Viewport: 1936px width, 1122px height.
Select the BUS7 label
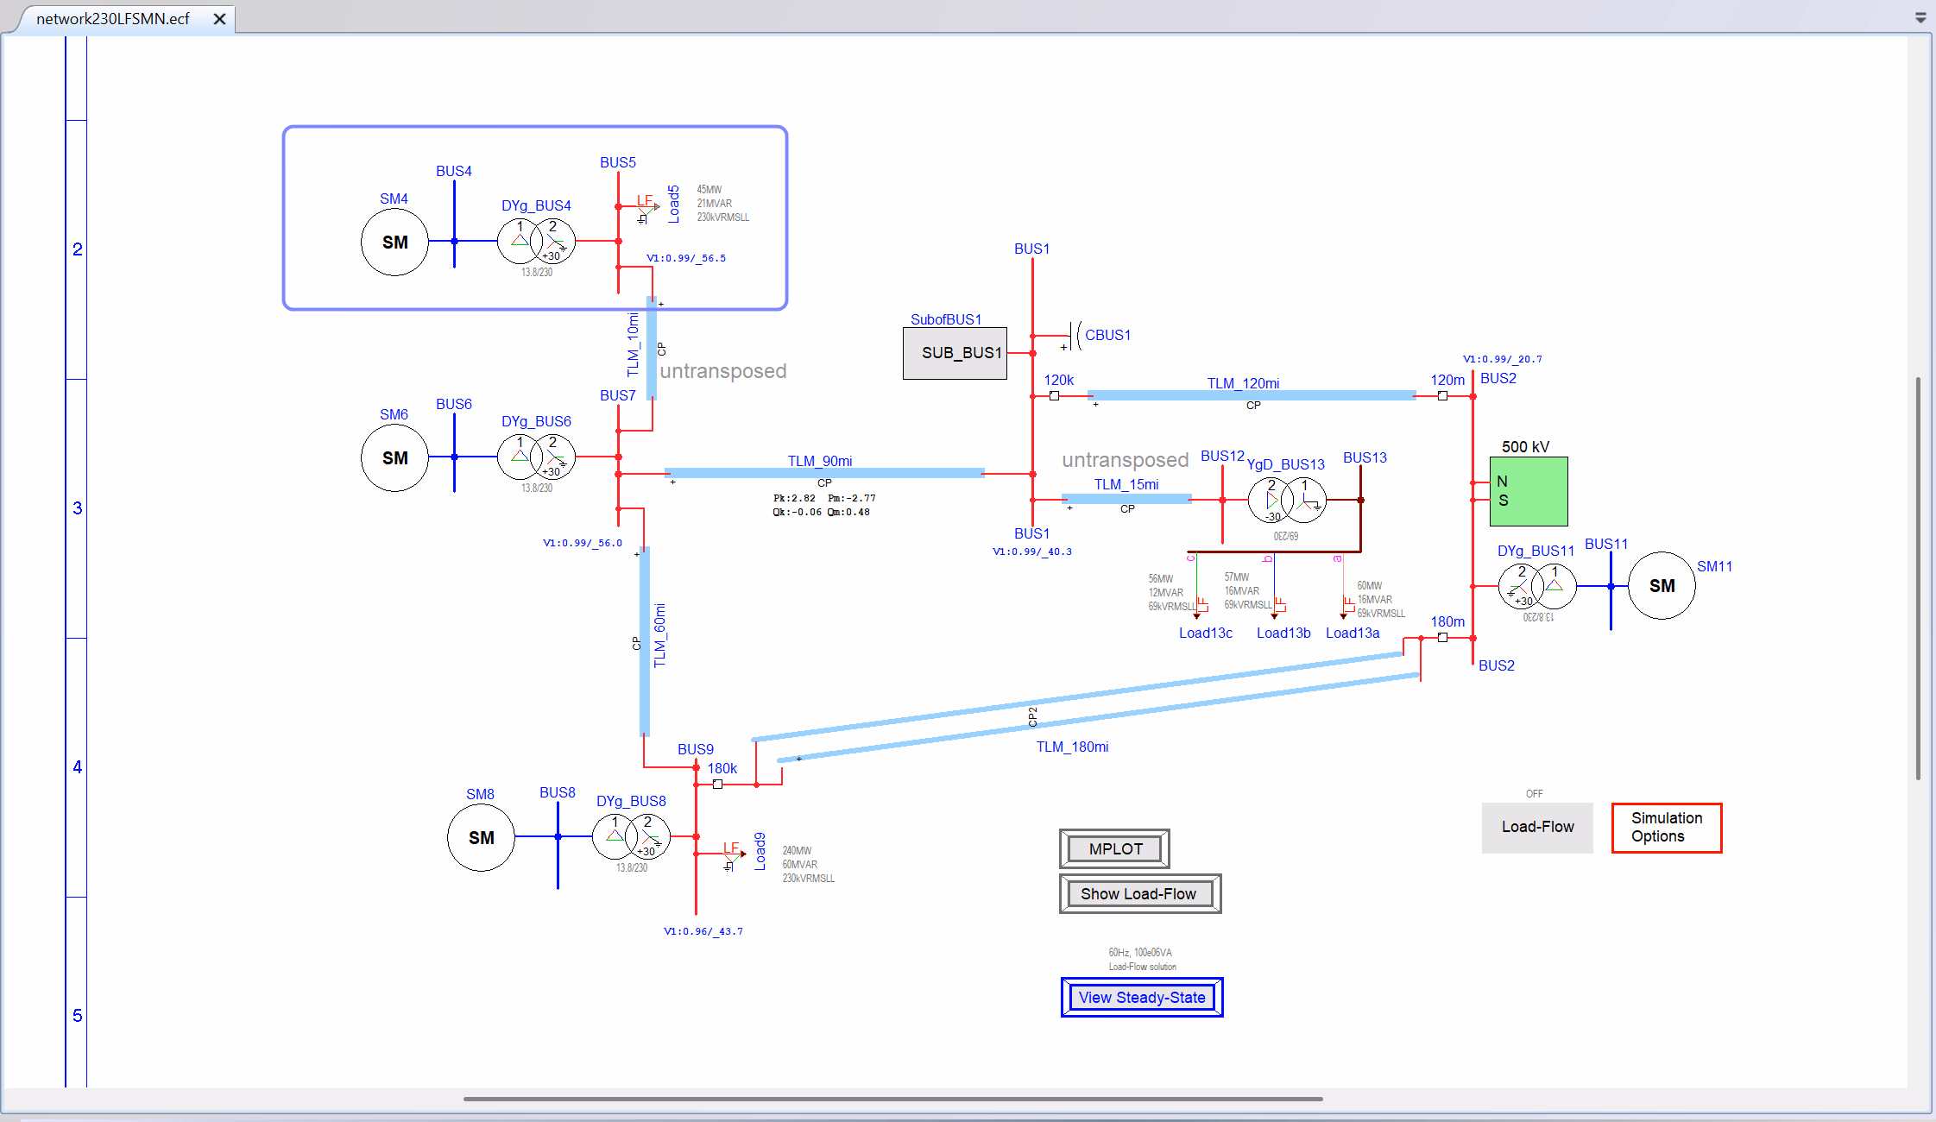[617, 395]
